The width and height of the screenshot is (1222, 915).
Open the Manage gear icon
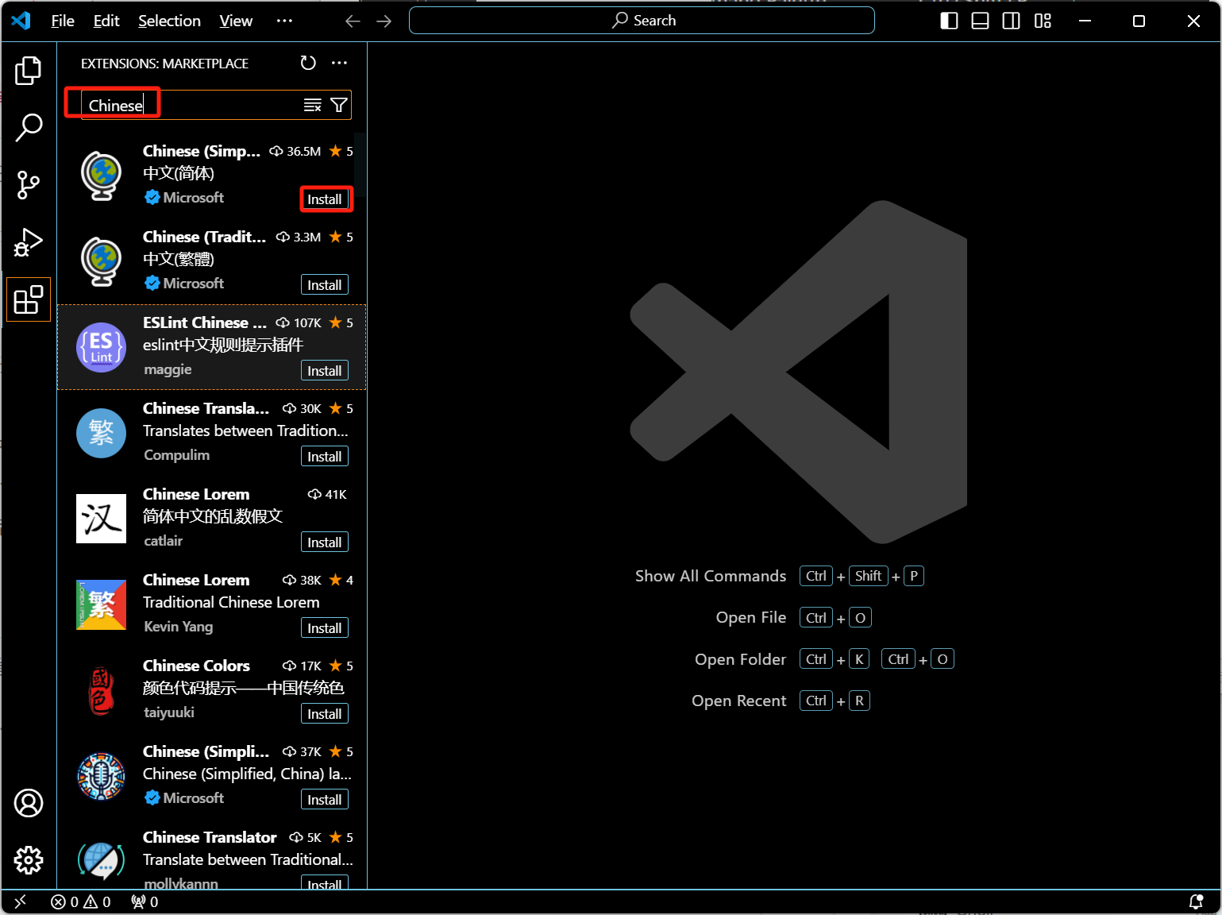click(x=29, y=860)
